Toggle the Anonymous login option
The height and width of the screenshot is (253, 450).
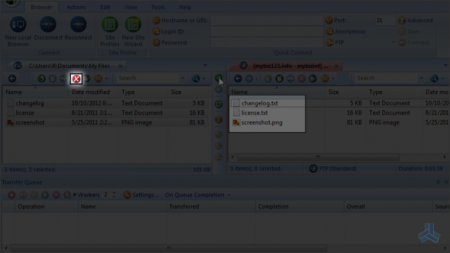pos(346,32)
